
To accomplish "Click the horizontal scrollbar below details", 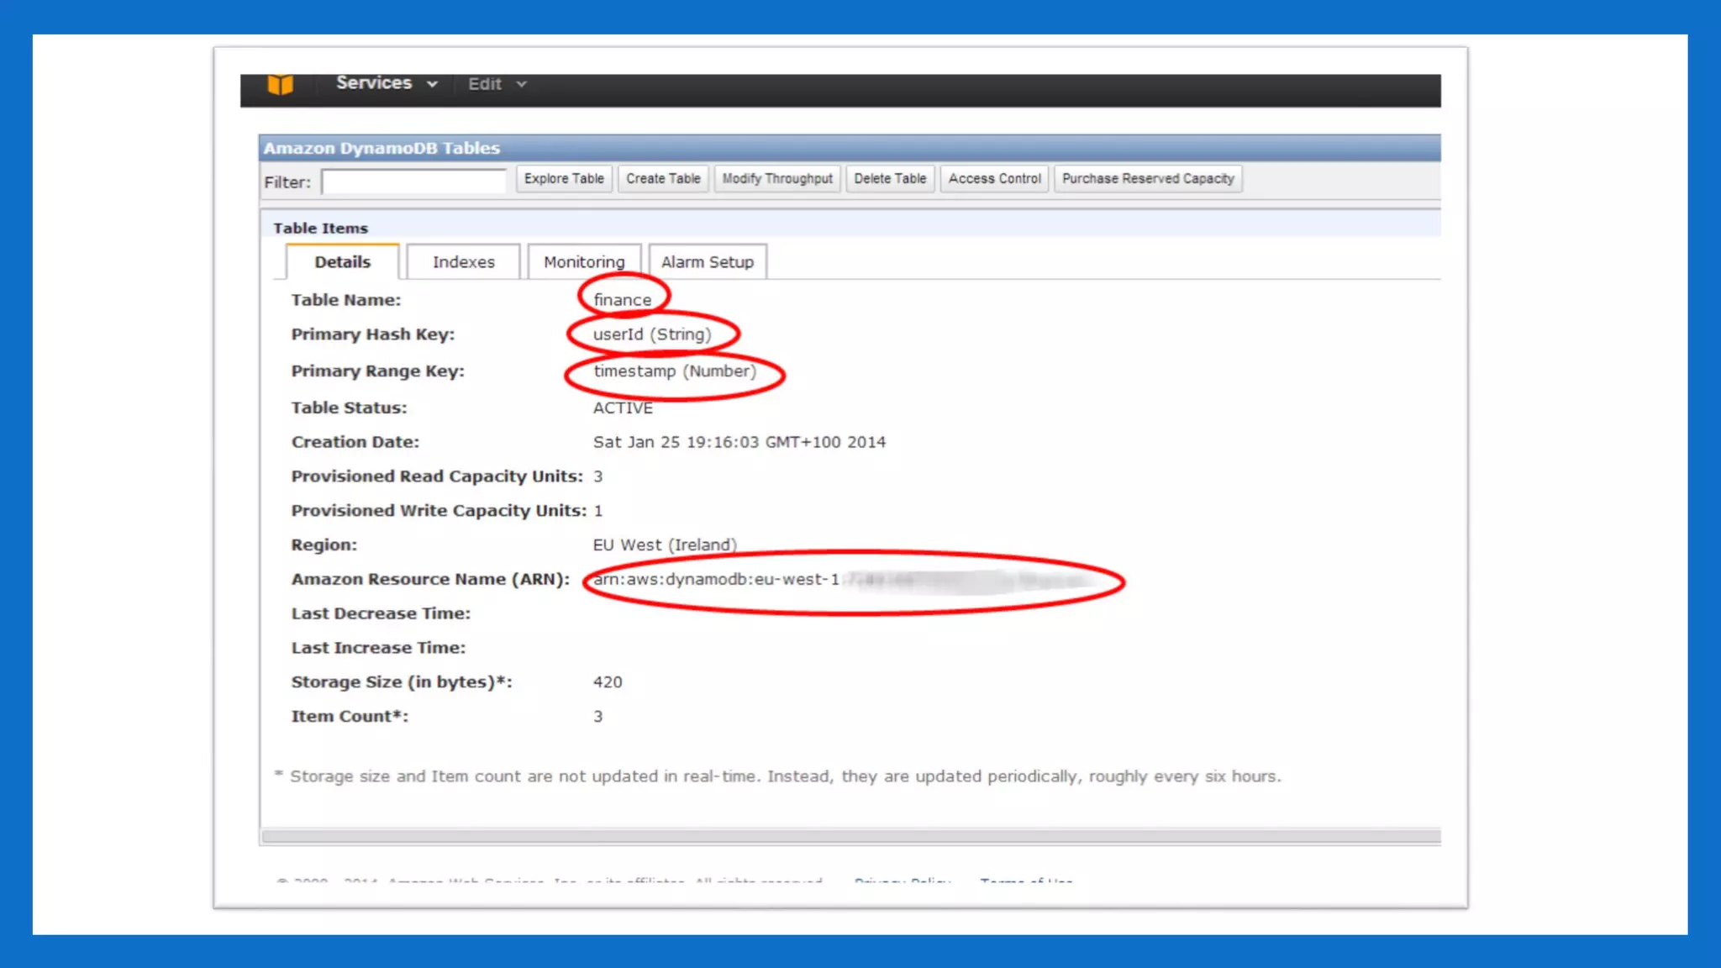I will click(x=851, y=836).
